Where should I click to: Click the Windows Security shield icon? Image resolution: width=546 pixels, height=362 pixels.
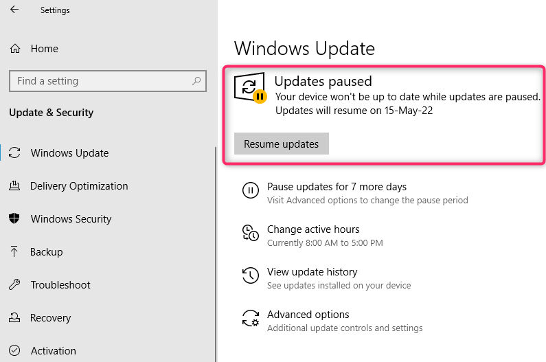click(x=14, y=219)
